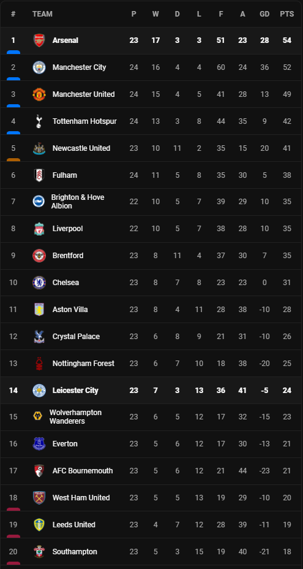Open Brighton & Hove Albion team page

tap(78, 201)
